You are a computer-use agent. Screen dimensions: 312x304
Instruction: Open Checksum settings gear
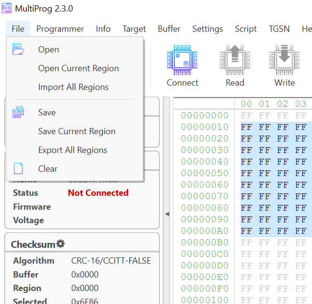pyautogui.click(x=60, y=243)
